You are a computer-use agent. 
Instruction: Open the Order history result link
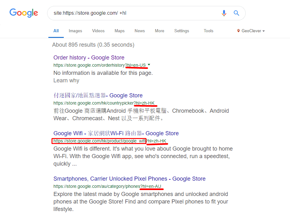pyautogui.click(x=89, y=57)
